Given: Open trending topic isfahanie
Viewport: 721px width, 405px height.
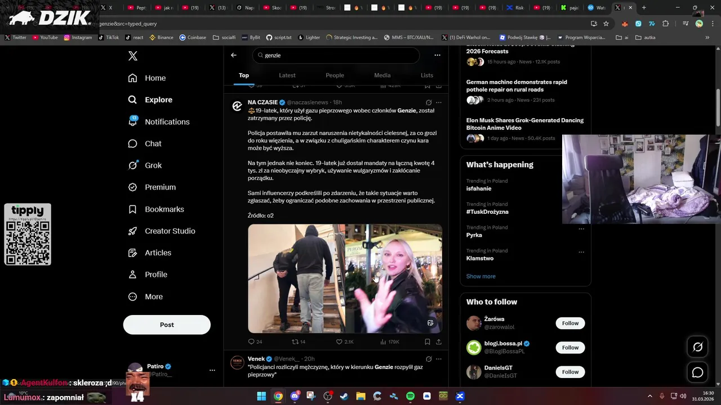Looking at the screenshot, I should tap(479, 188).
